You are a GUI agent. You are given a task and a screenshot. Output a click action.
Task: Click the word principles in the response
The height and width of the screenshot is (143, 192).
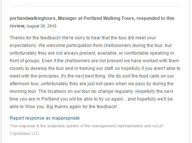[x=49, y=76]
